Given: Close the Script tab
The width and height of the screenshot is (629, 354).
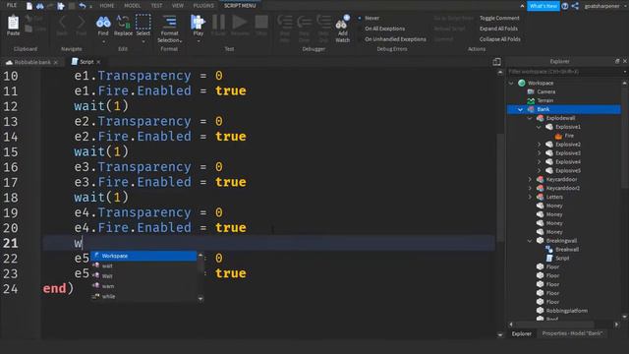Looking at the screenshot, I should [98, 62].
